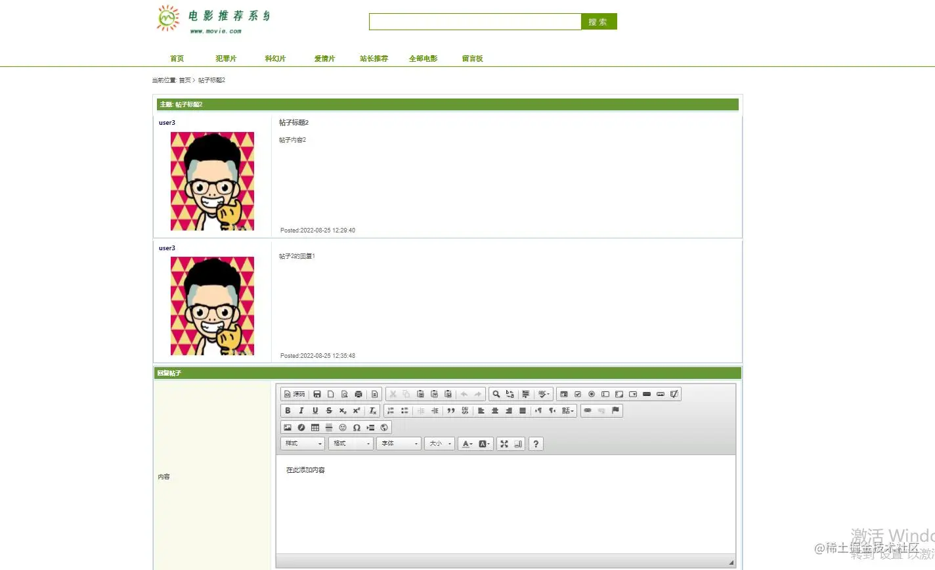The image size is (935, 570).
Task: Open the background color picker
Action: click(484, 444)
